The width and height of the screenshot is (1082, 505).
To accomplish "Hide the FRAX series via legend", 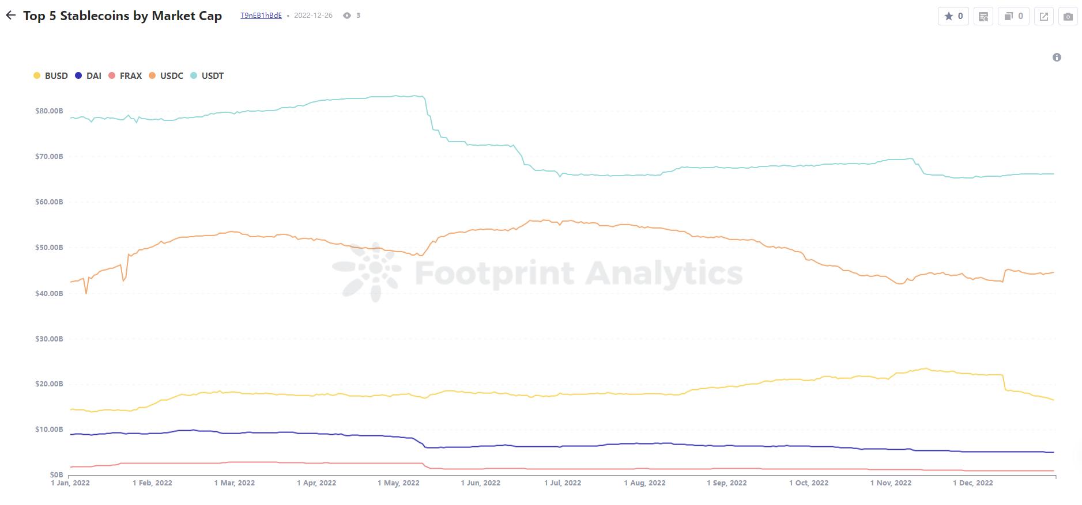I will click(x=130, y=76).
